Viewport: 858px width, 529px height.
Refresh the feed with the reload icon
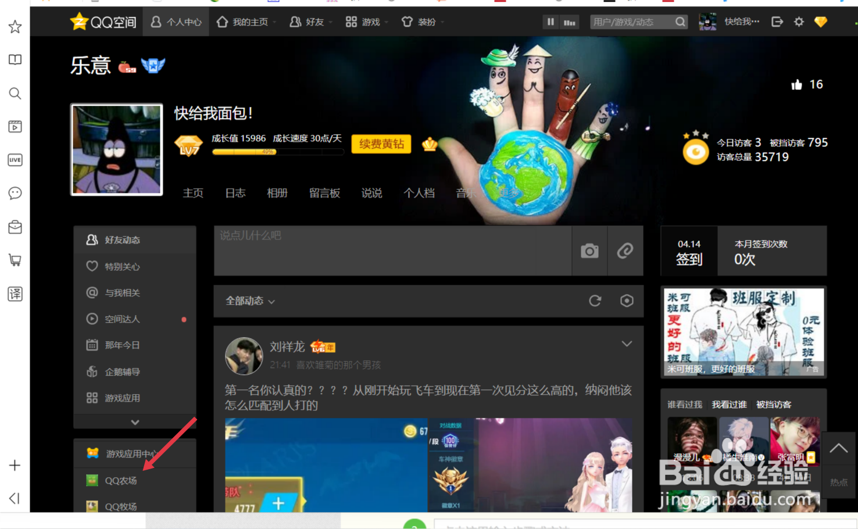595,301
